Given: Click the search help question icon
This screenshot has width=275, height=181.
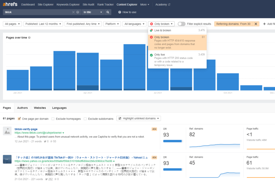Looking at the screenshot, I should [77, 12].
